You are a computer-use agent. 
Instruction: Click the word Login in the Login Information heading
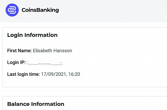point(15,35)
